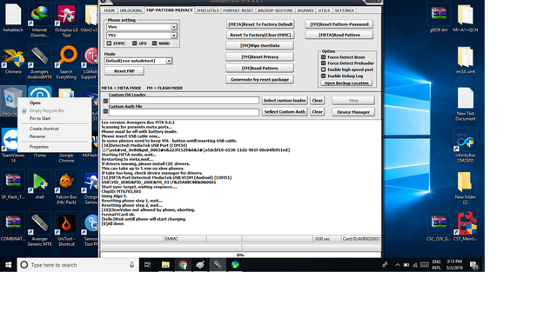Image resolution: width=557 pixels, height=317 pixels.
Task: Enable Force Detect Brom option
Action: point(323,57)
